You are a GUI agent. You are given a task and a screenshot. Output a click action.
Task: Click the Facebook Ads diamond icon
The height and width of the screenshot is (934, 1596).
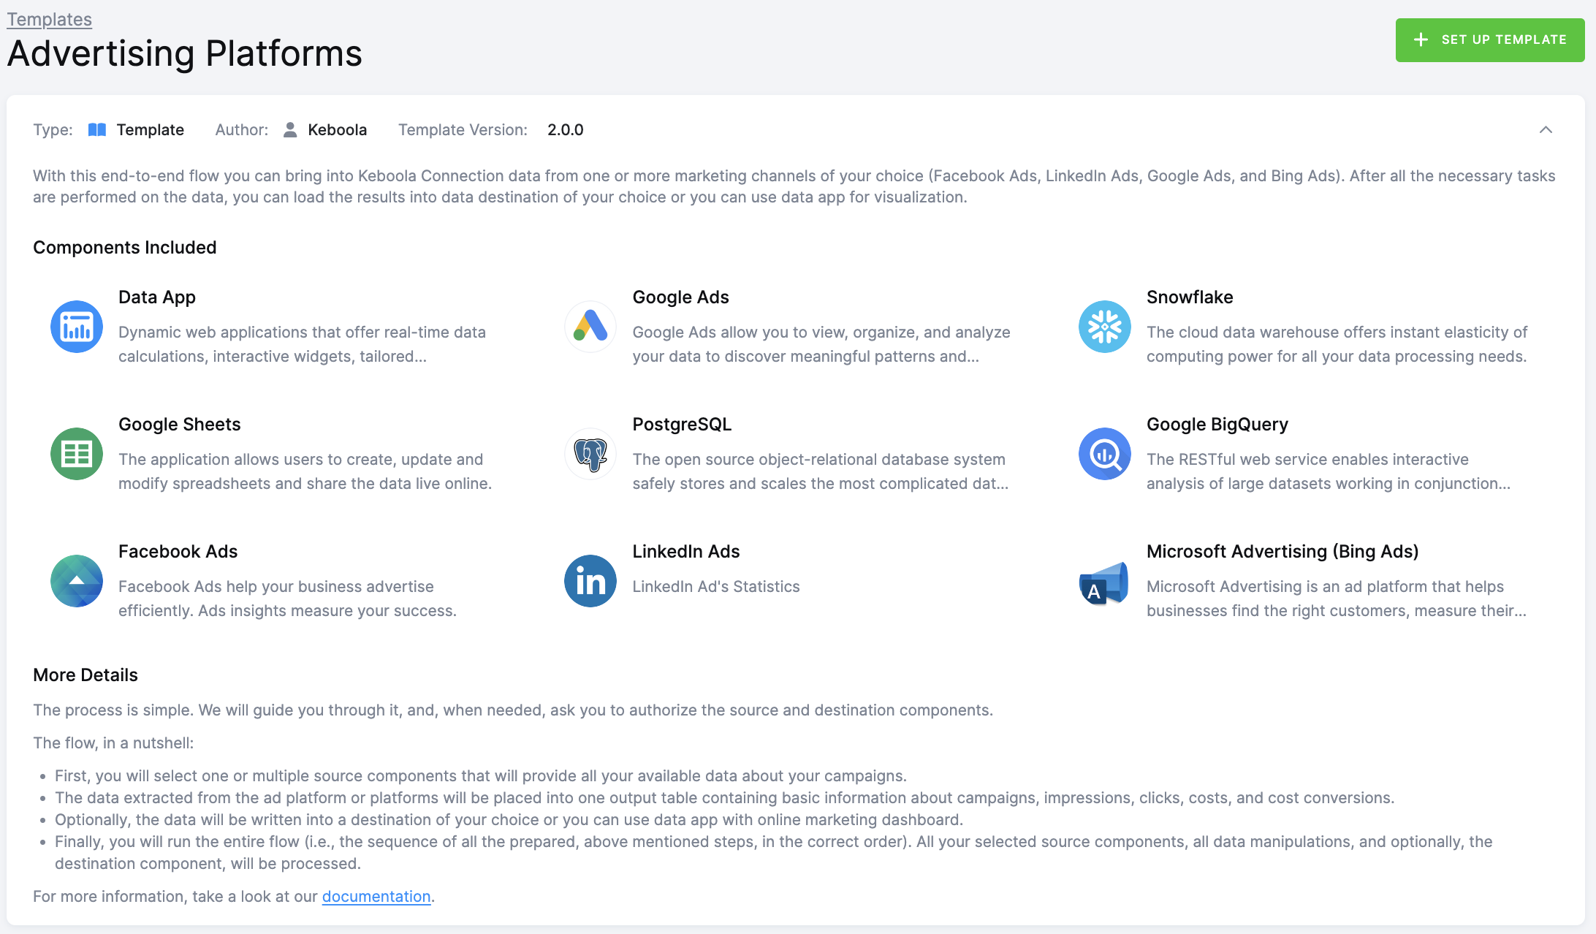pyautogui.click(x=76, y=581)
